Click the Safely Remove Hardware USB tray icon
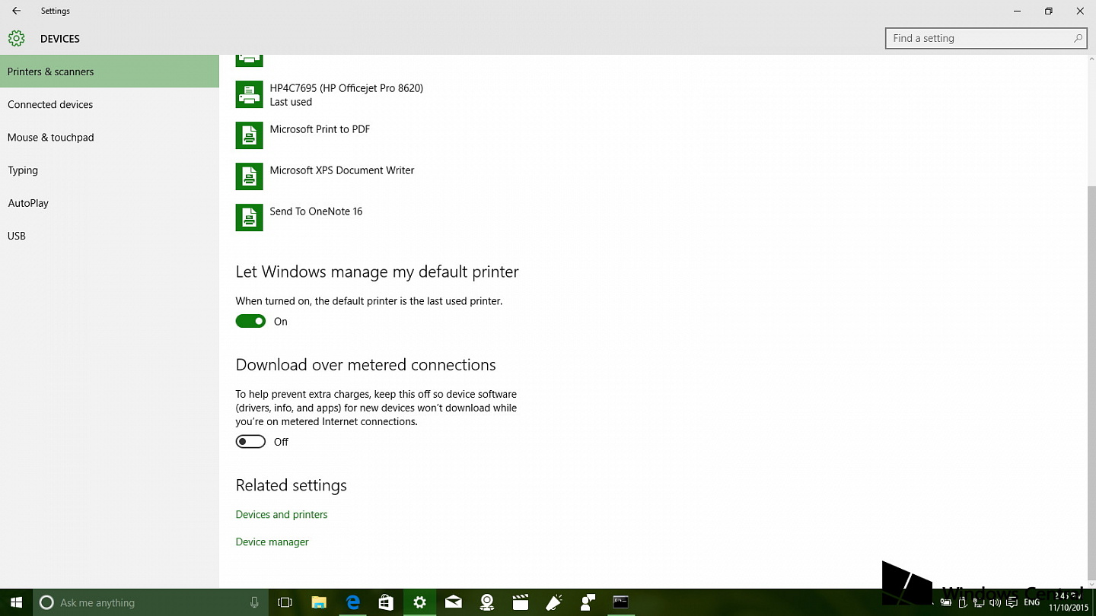Viewport: 1096px width, 616px height. [x=963, y=602]
